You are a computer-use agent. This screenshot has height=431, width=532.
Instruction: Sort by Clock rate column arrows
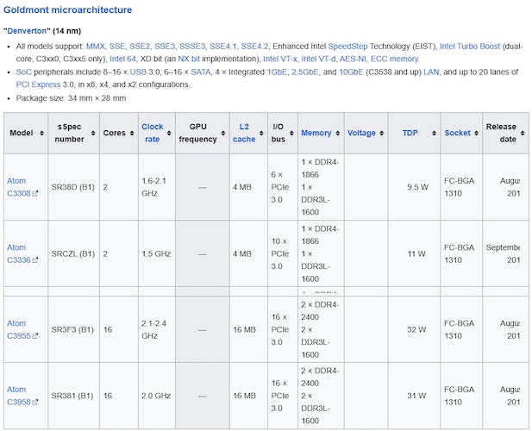[169, 133]
